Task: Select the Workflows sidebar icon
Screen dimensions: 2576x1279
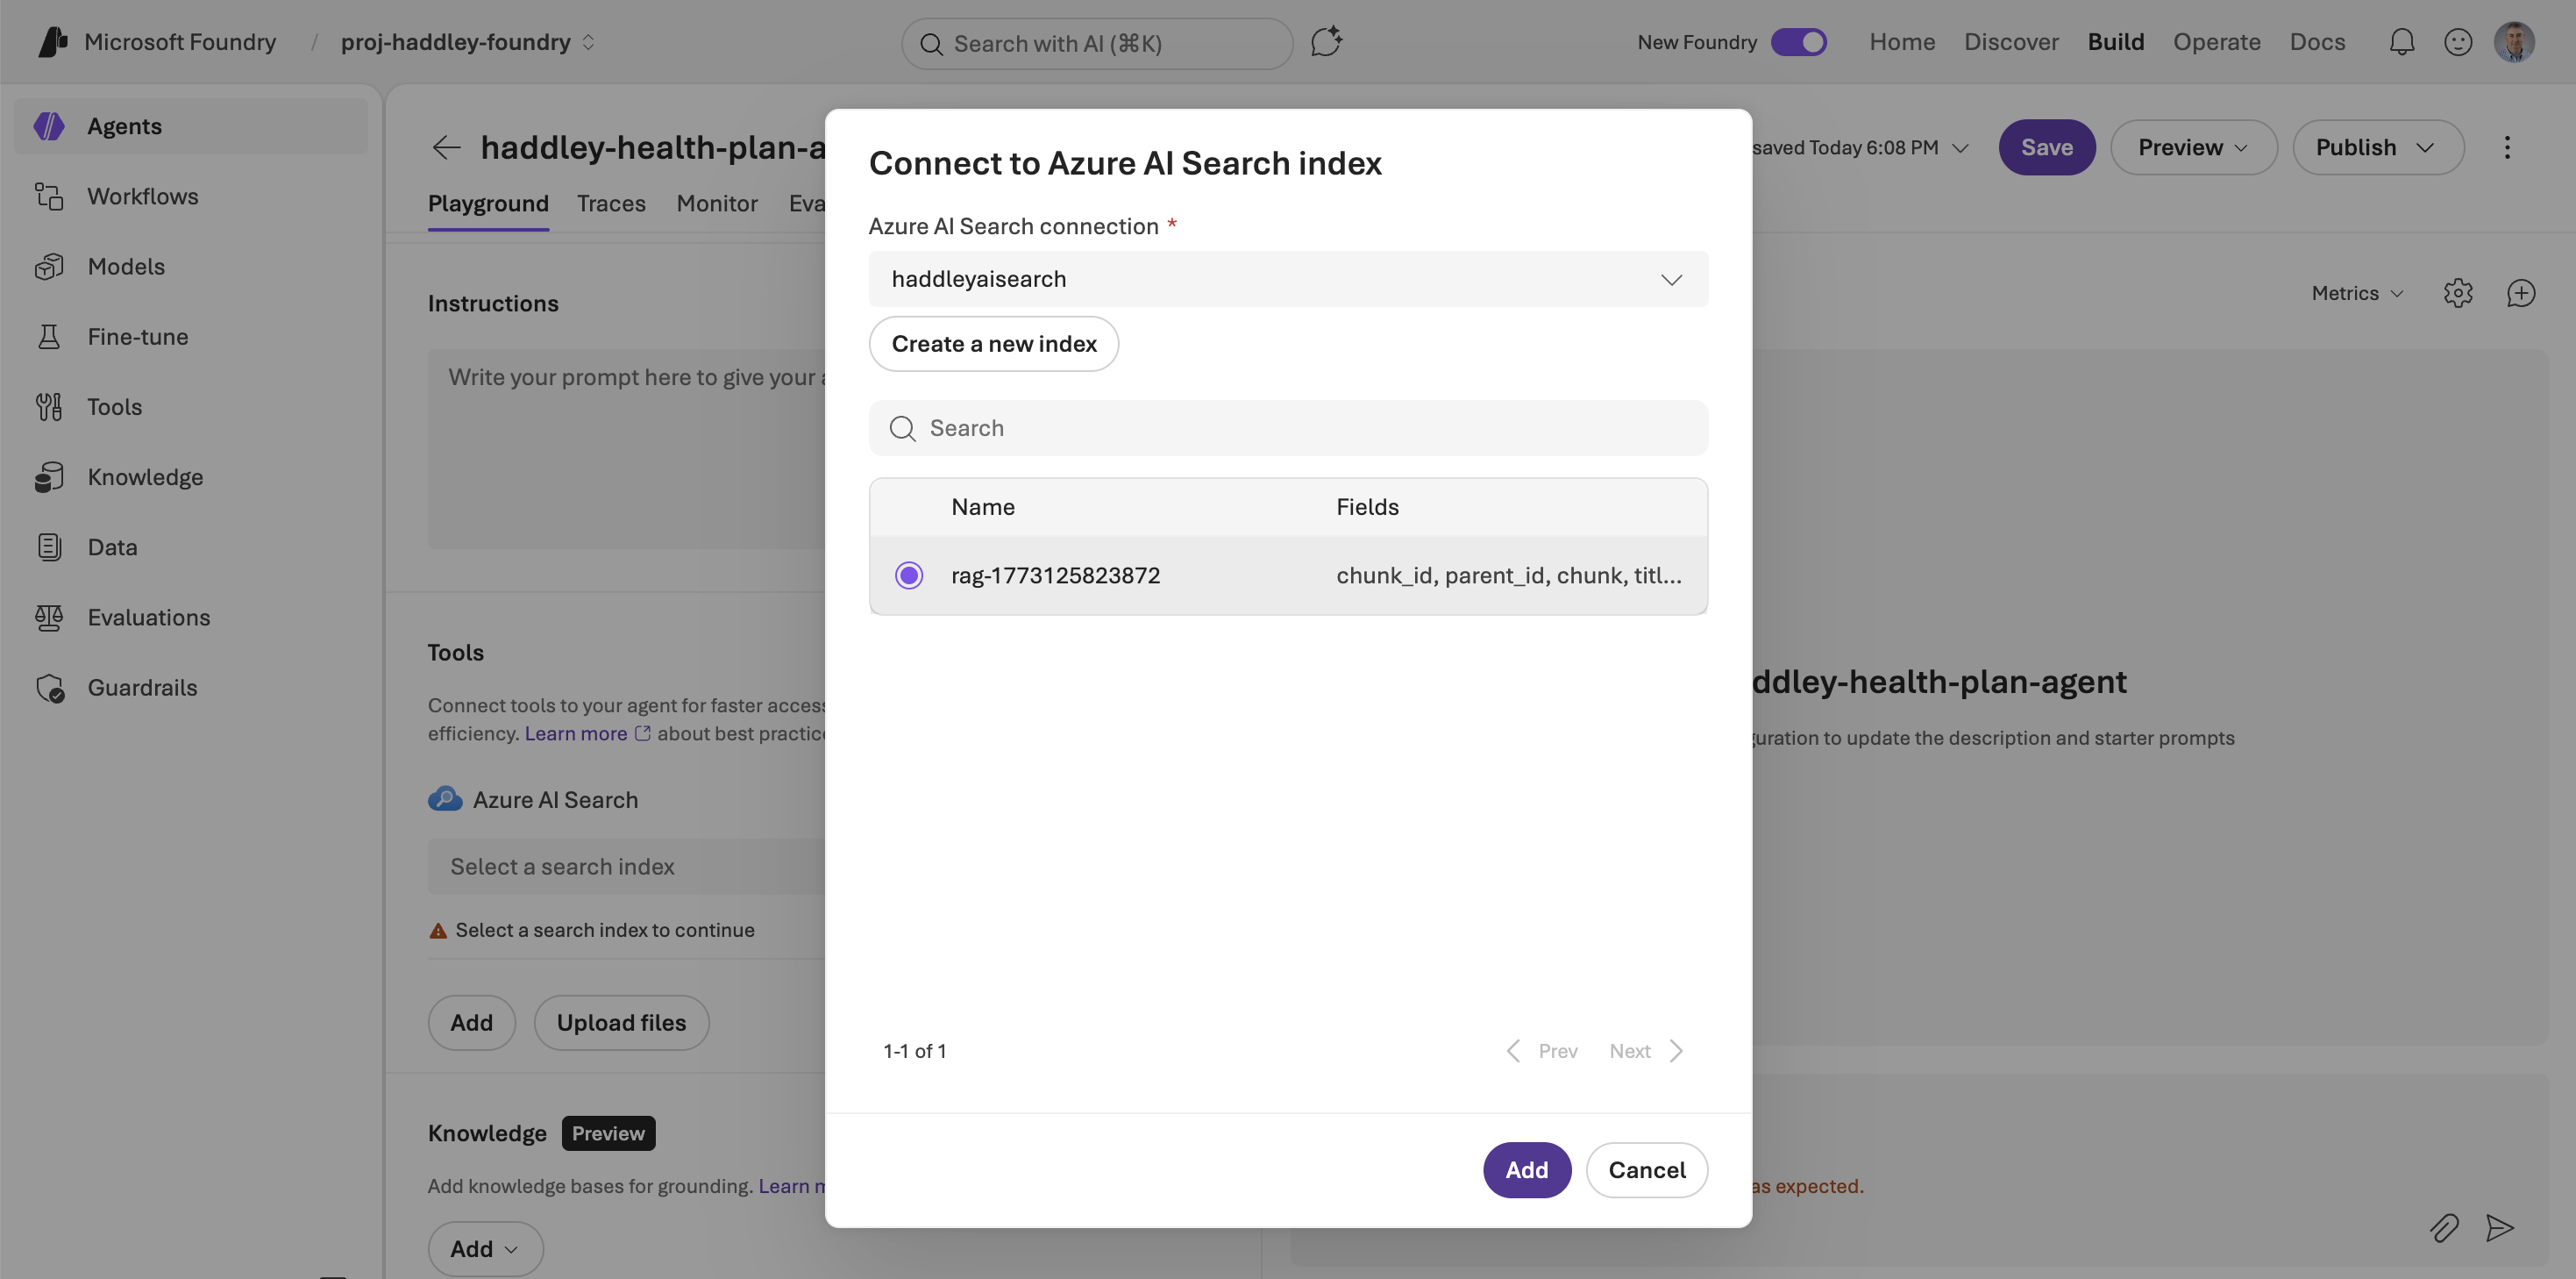Action: pyautogui.click(x=49, y=196)
